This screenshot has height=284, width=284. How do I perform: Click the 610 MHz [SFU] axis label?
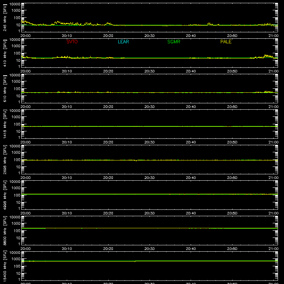click(5, 89)
